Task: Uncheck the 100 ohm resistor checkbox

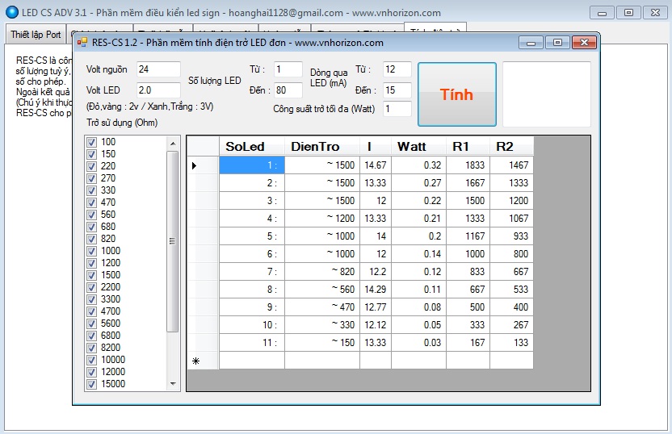Action: [x=91, y=142]
